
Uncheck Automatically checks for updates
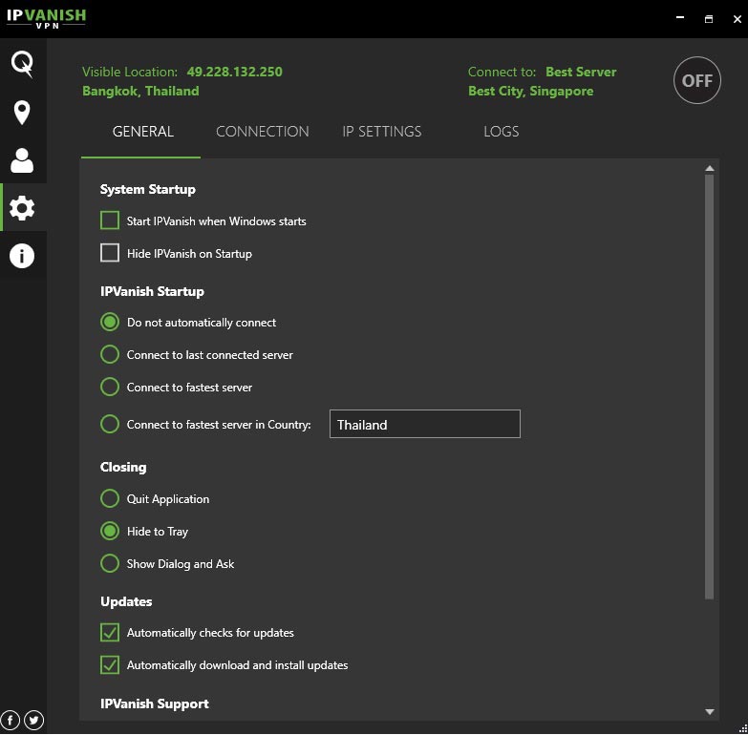coord(110,633)
